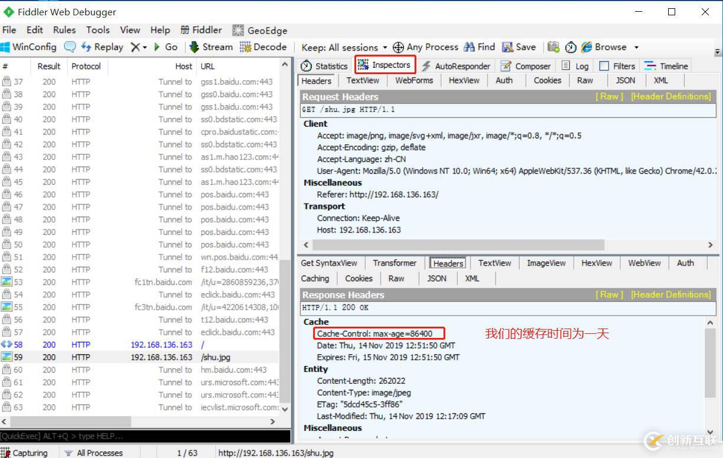Click Get SyntaxView tab
This screenshot has width=723, height=458.
pyautogui.click(x=329, y=263)
